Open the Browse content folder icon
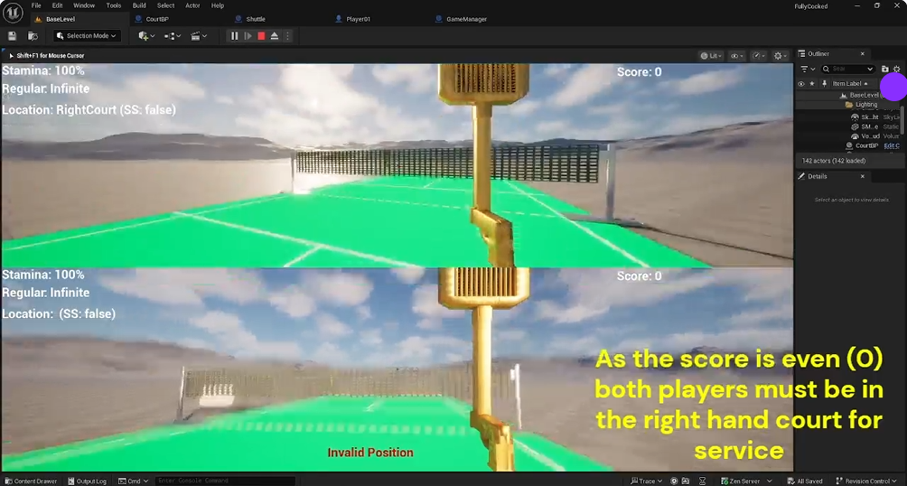The image size is (907, 486). 33,36
